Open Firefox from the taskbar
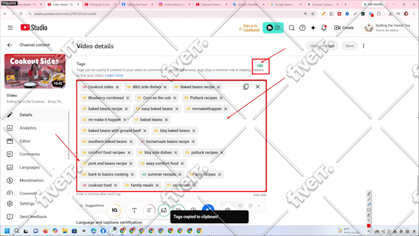Image resolution: width=419 pixels, height=236 pixels. pos(46,230)
